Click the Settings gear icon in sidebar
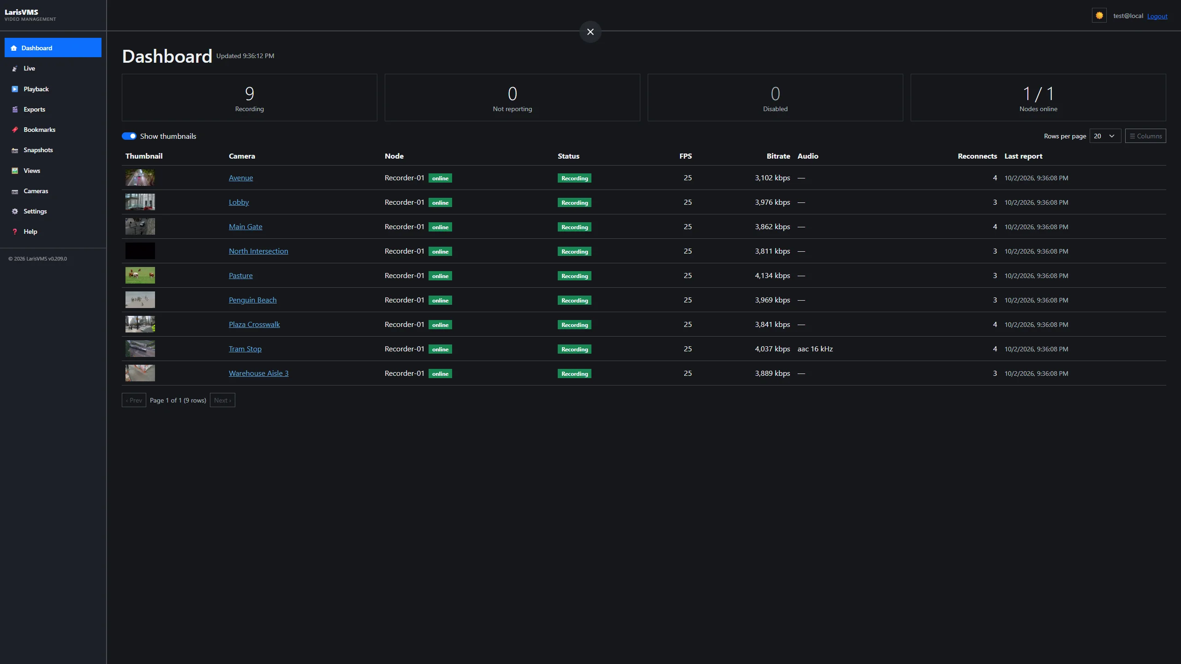The width and height of the screenshot is (1181, 664). tap(15, 211)
